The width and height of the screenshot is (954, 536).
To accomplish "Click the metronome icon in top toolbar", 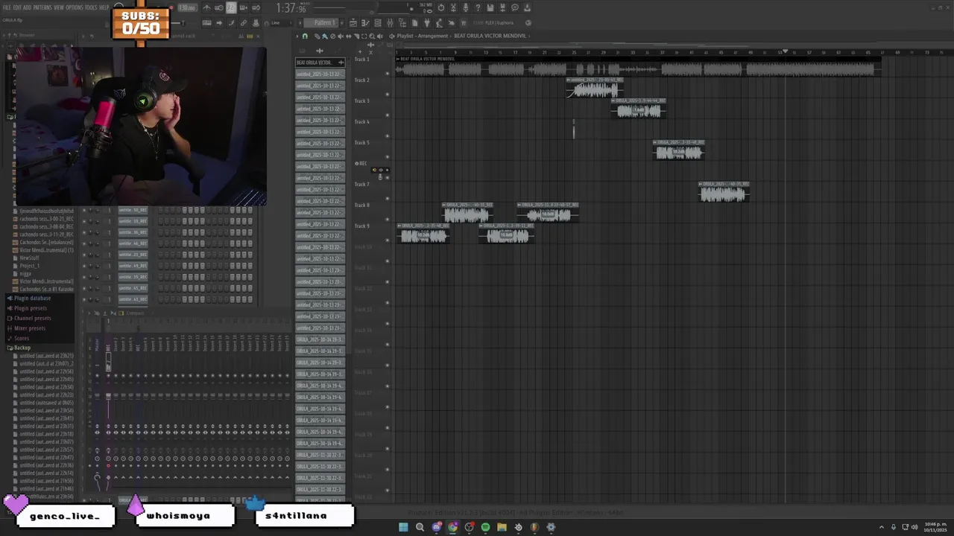I will [206, 7].
